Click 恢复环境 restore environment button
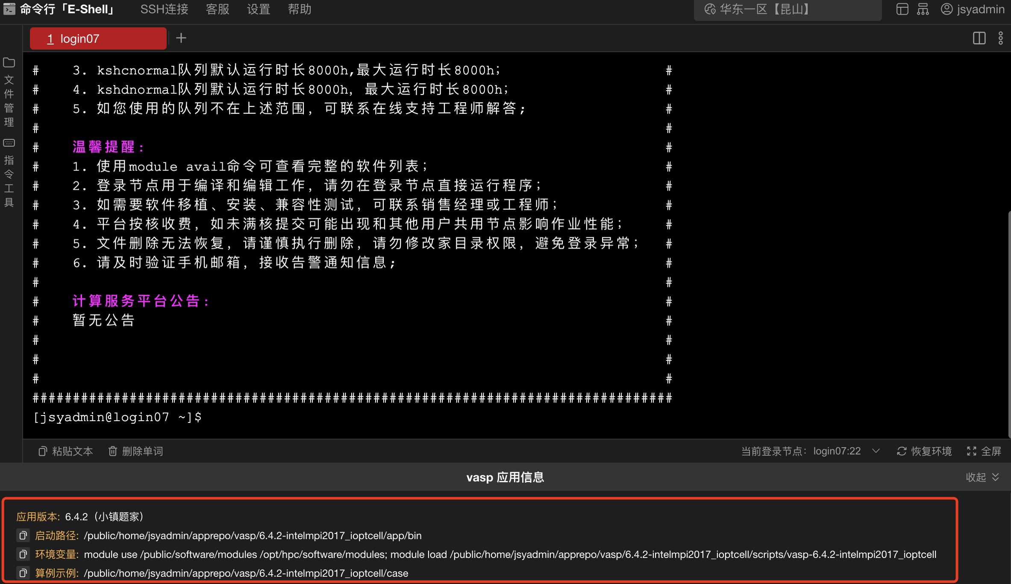 924,451
